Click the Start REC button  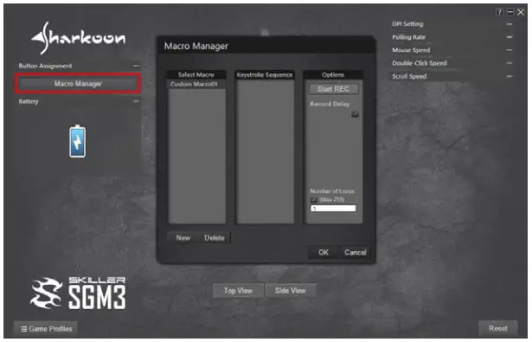[x=333, y=89]
